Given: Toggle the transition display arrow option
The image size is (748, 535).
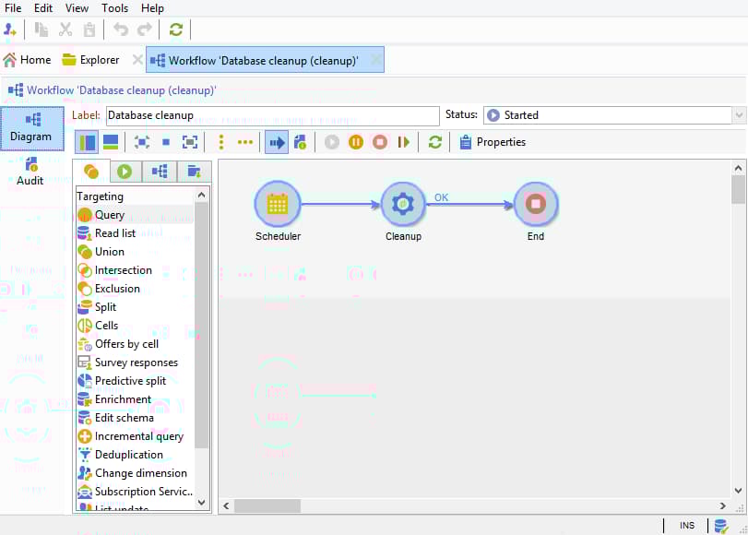Looking at the screenshot, I should 278,142.
